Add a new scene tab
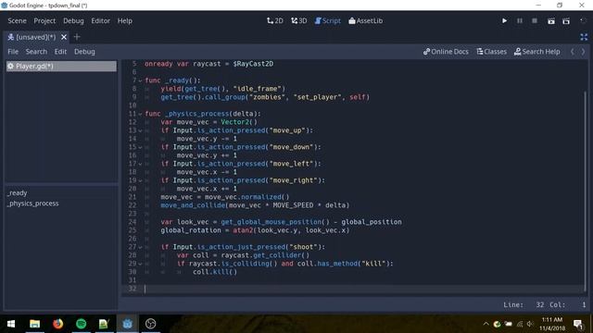 (x=77, y=37)
